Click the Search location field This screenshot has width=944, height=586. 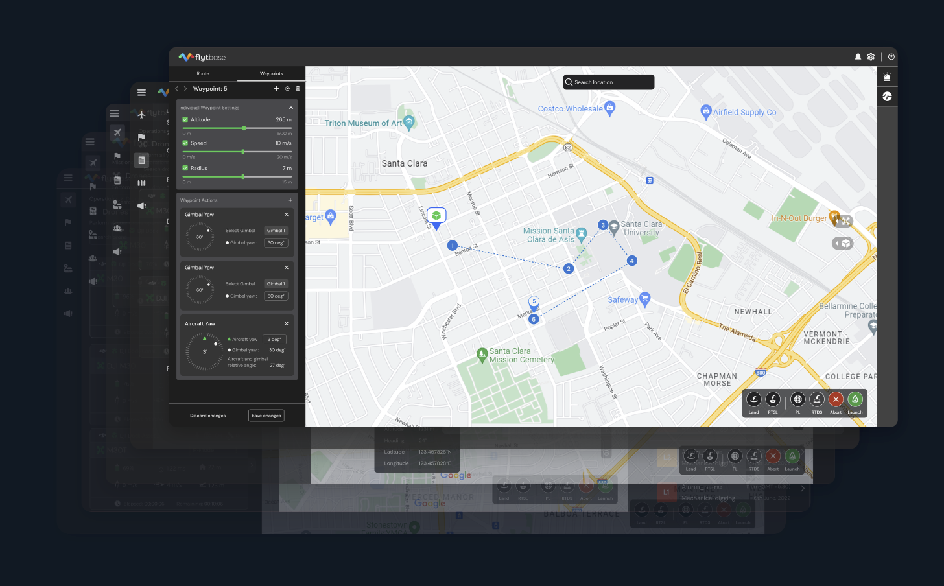pos(609,82)
